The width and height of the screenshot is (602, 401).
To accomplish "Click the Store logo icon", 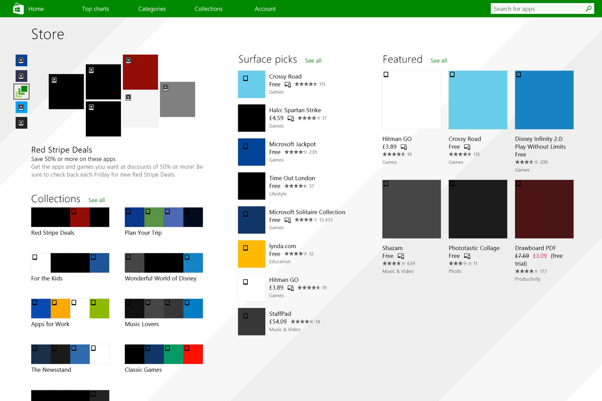I will coord(18,9).
